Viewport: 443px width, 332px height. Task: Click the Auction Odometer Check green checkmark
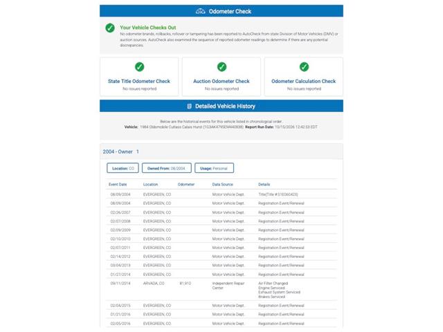(221, 67)
